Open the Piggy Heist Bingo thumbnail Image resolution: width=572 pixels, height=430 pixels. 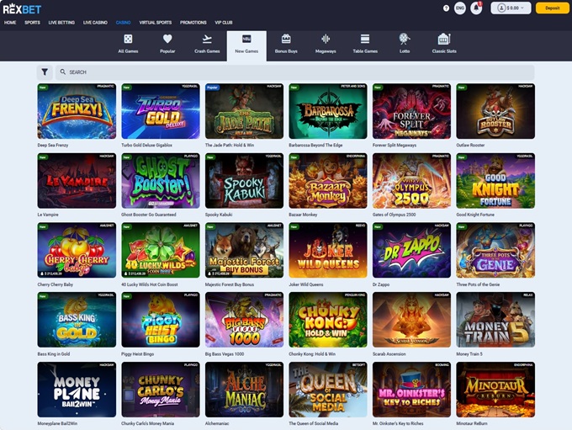[161, 320]
